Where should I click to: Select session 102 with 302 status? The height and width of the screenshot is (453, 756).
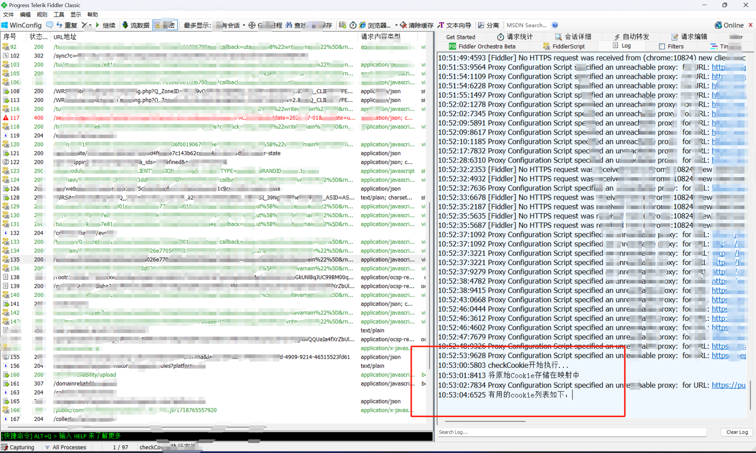[x=213, y=56]
